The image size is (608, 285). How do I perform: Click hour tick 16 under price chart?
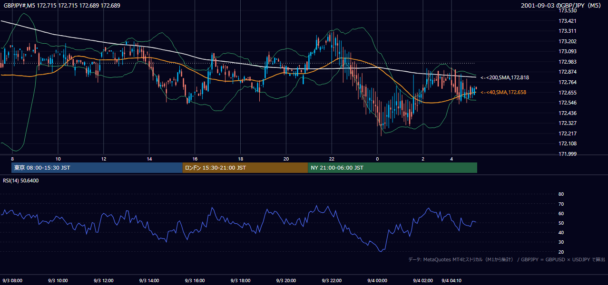pos(195,159)
